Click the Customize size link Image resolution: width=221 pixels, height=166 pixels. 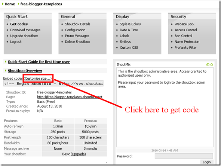[38, 79]
